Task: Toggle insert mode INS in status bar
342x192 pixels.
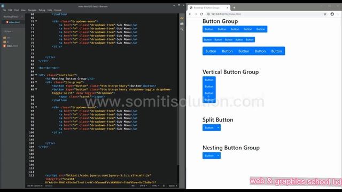Action: click(133, 186)
